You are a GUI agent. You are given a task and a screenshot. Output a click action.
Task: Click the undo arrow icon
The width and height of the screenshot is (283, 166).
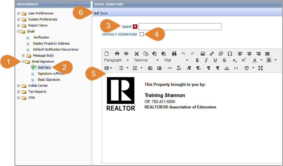[x=183, y=54]
